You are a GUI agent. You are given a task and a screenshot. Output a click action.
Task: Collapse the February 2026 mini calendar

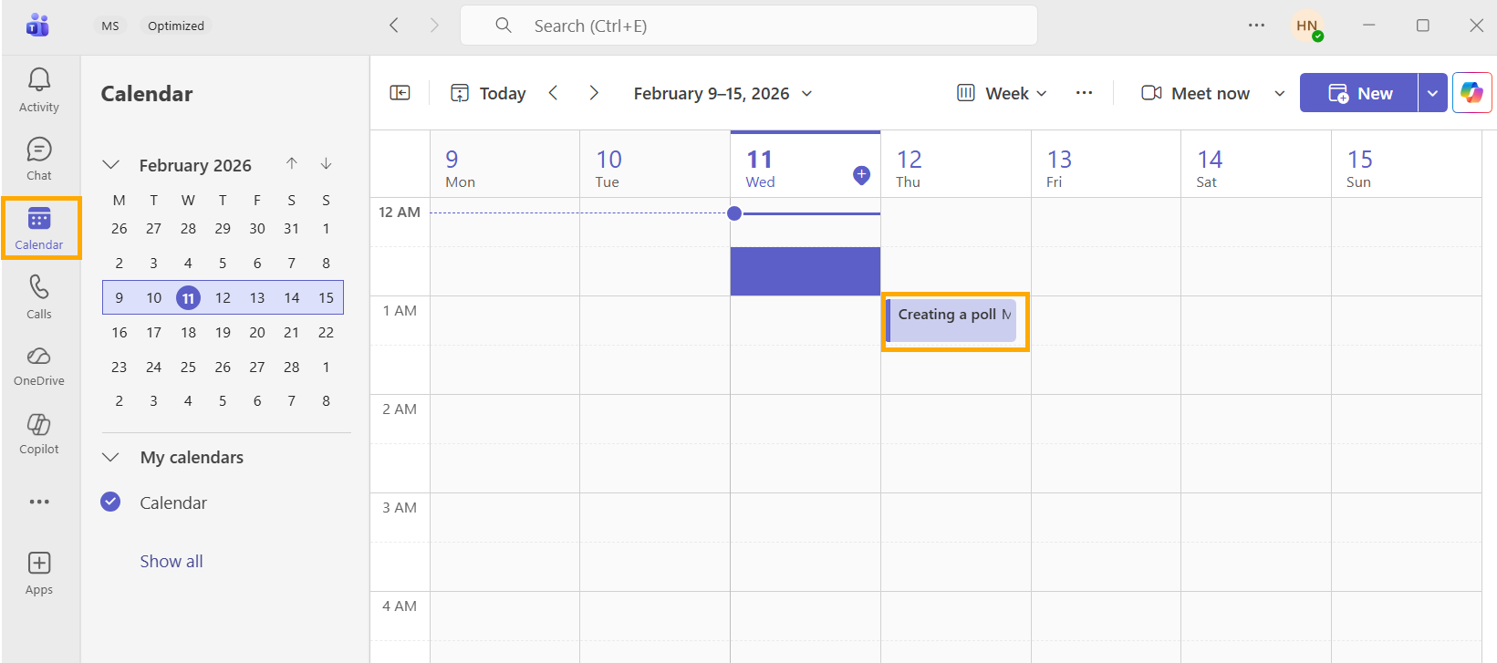tap(111, 165)
